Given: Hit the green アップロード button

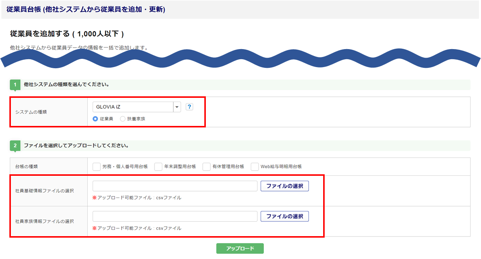Looking at the screenshot, I should [x=240, y=249].
